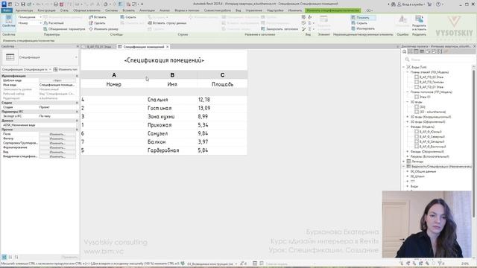Screen dimensions: 477x268
Task: Click Изменить button next to Поля
Action: tap(57, 134)
